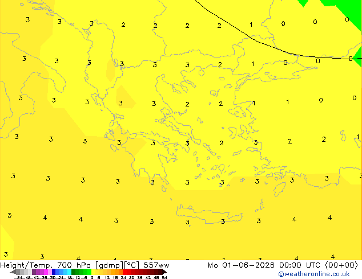Viewport: 362px width, 279px height.
Task: Select the dark green swatch in the legend
Action: [x=74, y=272]
